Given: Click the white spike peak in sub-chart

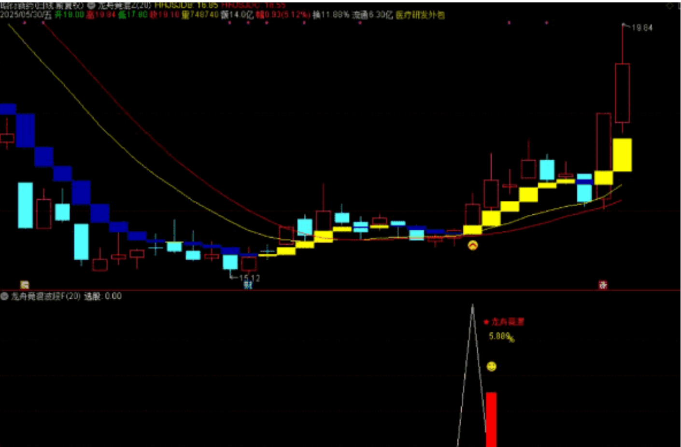Looking at the screenshot, I should (x=472, y=306).
